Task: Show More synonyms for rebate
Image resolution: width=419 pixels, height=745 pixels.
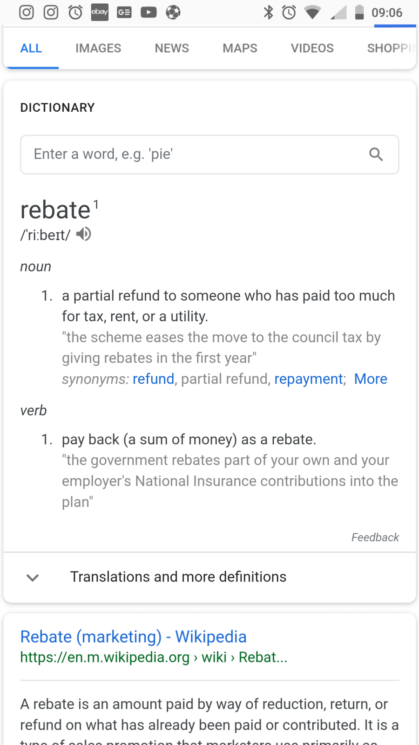Action: [371, 379]
